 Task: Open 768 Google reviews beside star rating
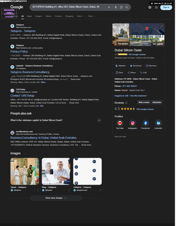coord(145,109)
